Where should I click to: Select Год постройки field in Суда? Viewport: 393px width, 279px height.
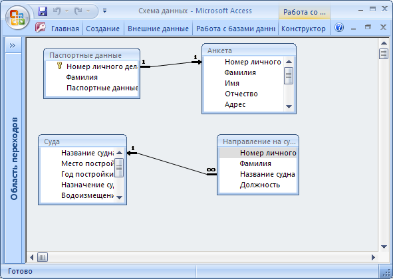[x=87, y=174]
